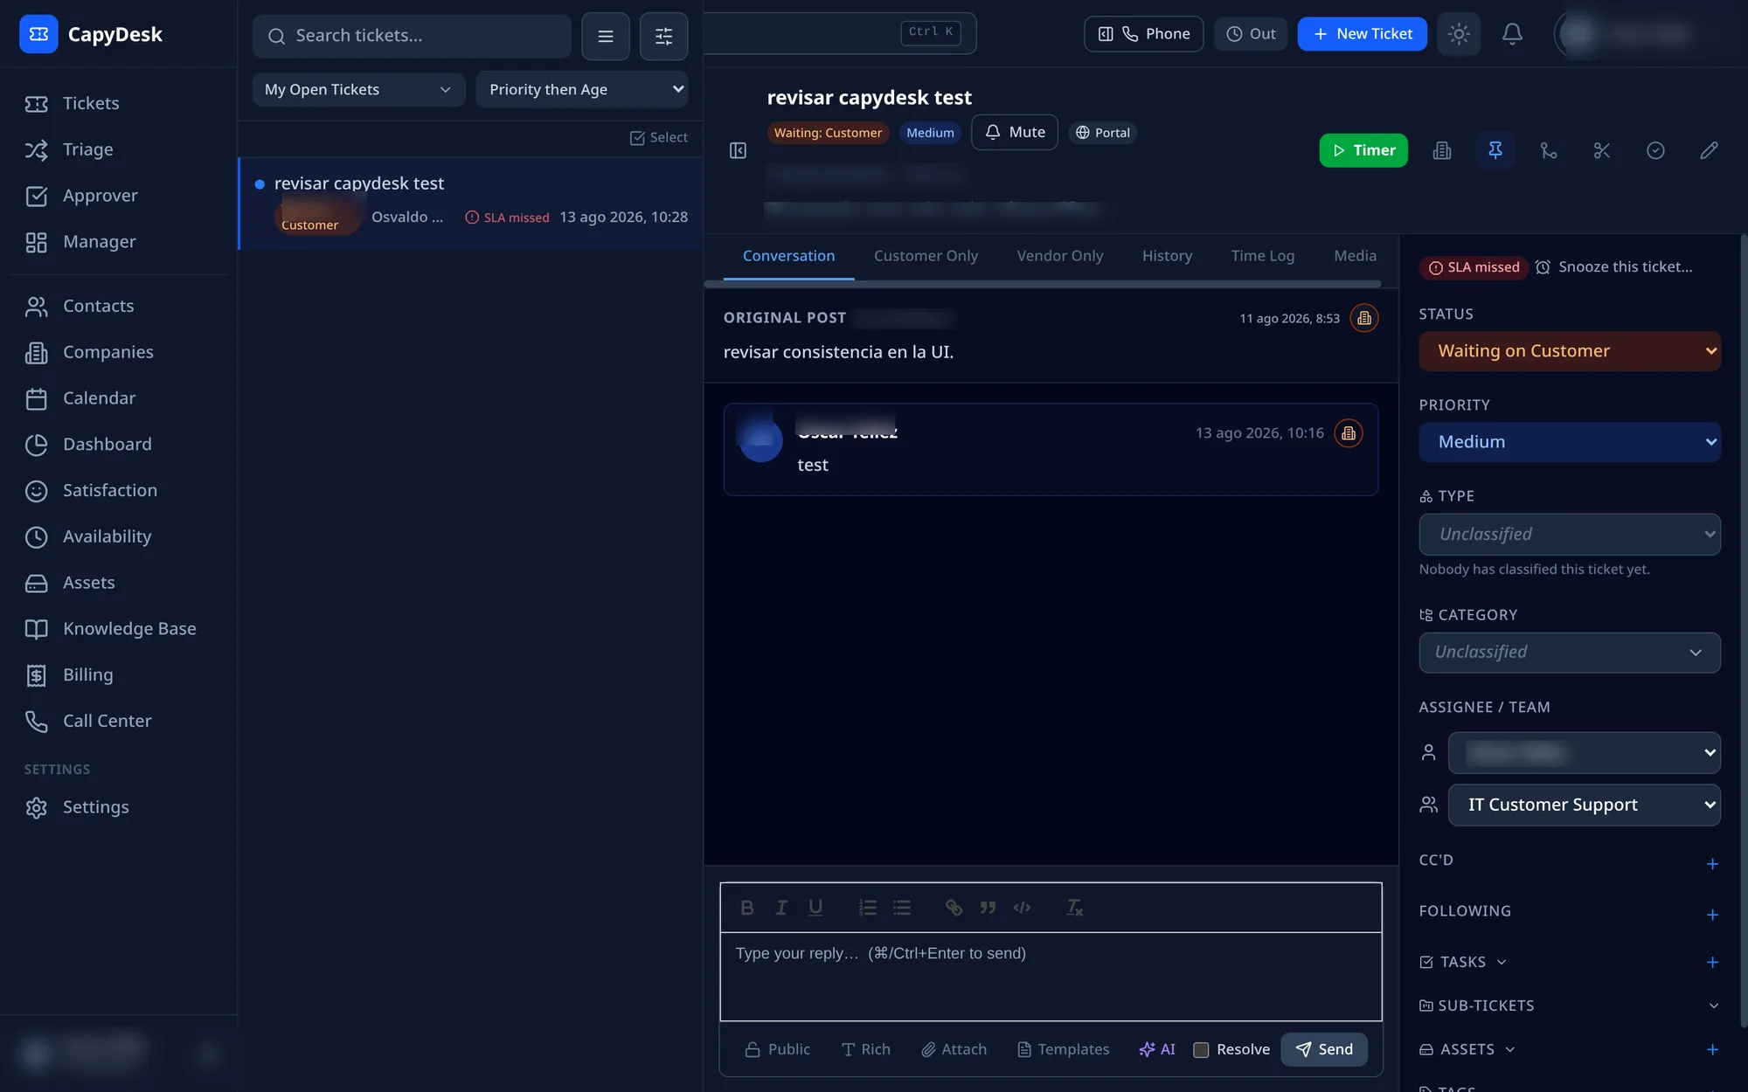Insert a numbered list
The width and height of the screenshot is (1748, 1092).
click(x=867, y=908)
